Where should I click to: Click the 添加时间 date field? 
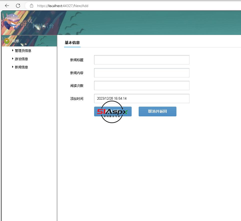click(x=142, y=98)
